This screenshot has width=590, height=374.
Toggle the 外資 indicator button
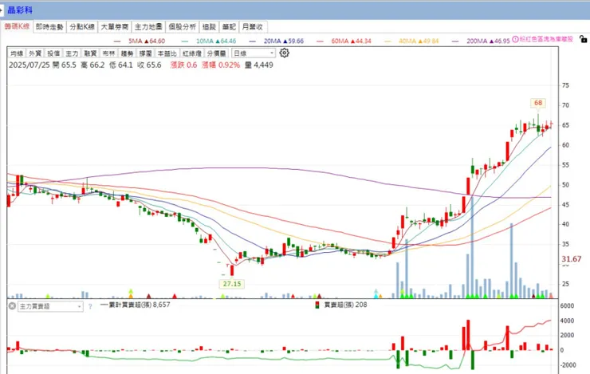35,53
